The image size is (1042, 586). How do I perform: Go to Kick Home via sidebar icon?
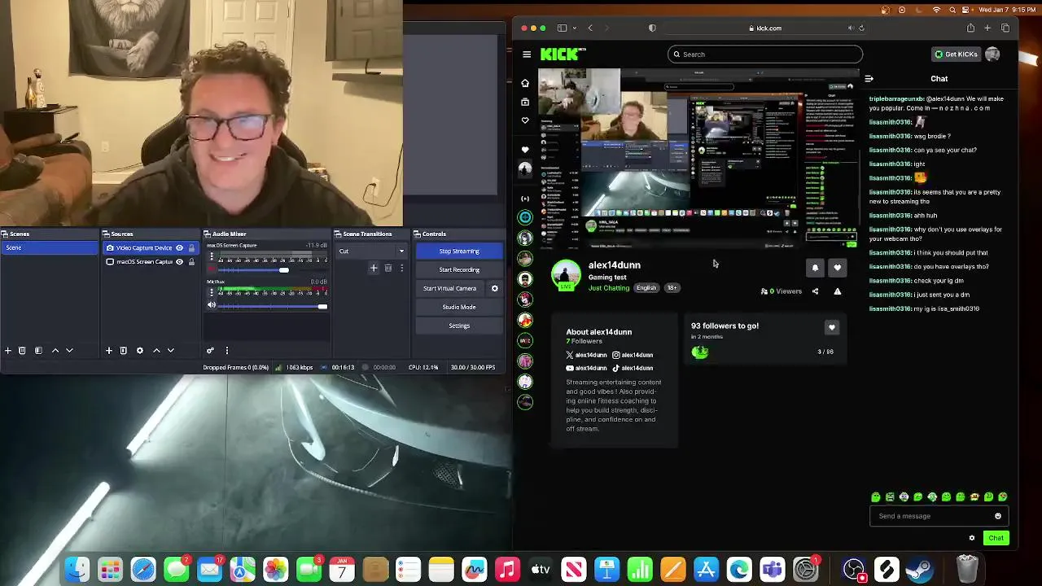(x=525, y=83)
